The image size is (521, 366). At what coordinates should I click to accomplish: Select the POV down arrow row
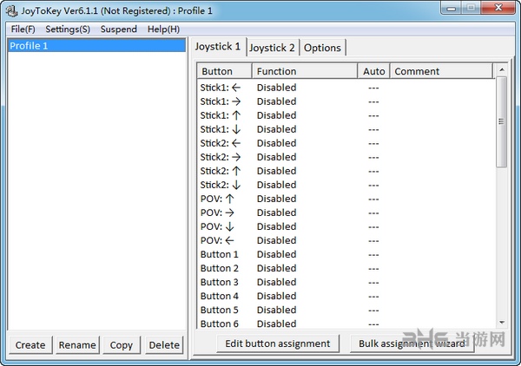coord(346,226)
